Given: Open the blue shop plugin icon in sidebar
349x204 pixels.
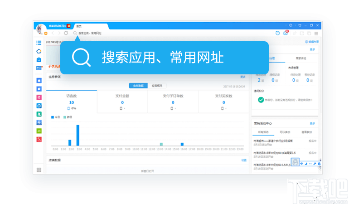Looking at the screenshot, I should coord(39,81).
